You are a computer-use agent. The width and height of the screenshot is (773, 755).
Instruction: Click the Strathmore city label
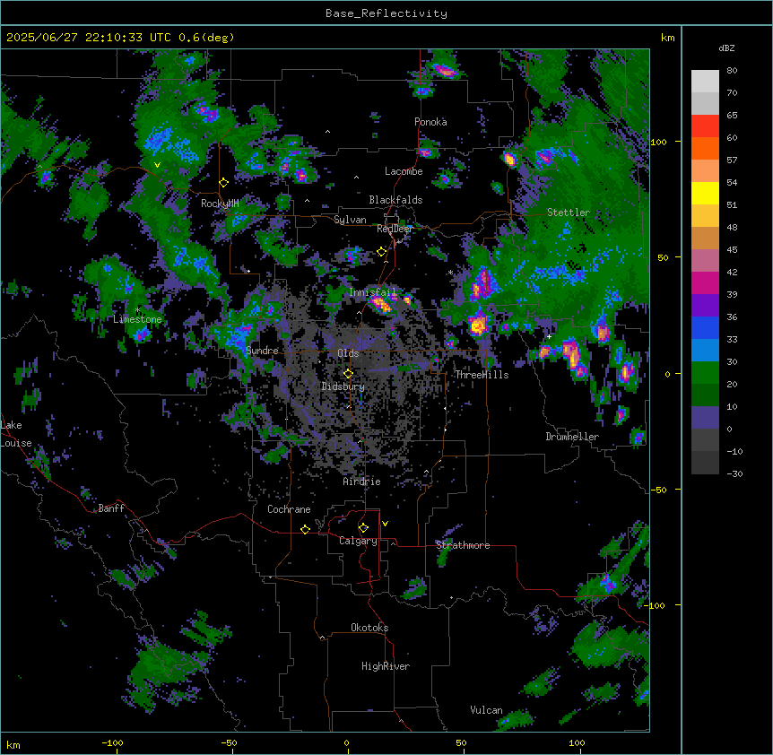coord(463,545)
